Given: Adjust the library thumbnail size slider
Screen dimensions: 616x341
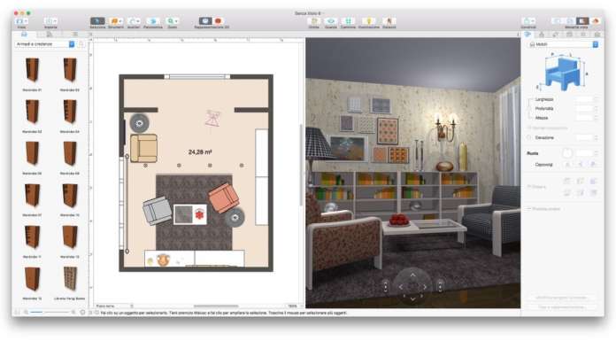Looking at the screenshot, I should tap(49, 312).
